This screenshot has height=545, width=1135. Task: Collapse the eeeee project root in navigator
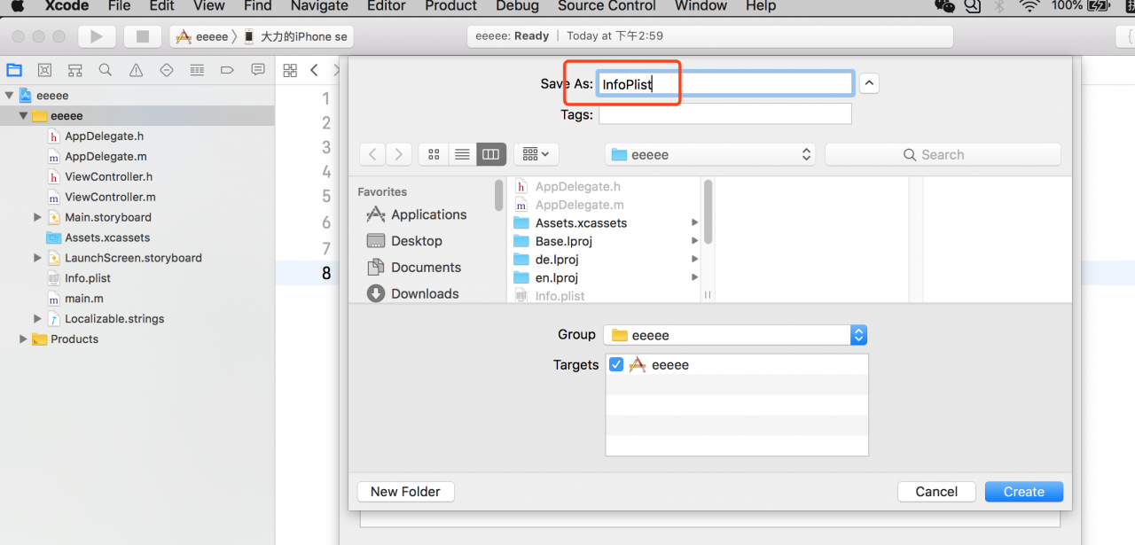[x=10, y=96]
